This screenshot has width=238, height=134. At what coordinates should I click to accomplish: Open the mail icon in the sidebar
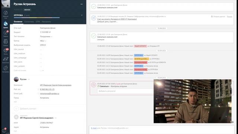6,51
